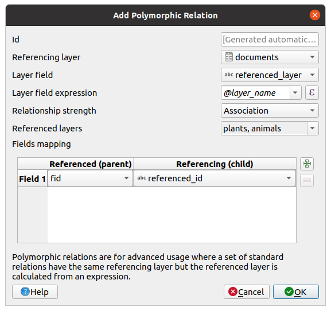Click the Relationship strength label
This screenshot has height=311, width=331.
[54, 111]
